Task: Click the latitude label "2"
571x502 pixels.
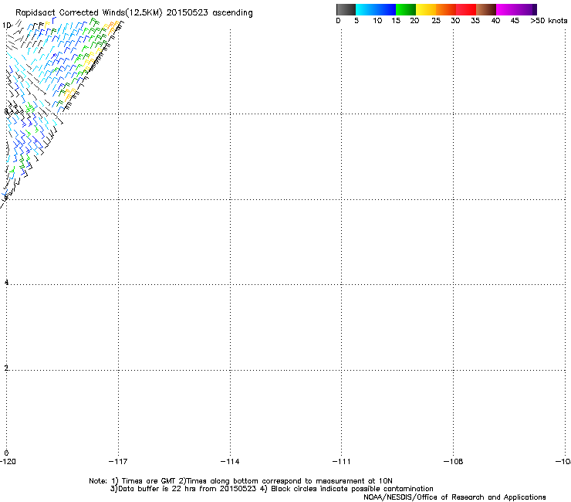Action: [x=6, y=368]
